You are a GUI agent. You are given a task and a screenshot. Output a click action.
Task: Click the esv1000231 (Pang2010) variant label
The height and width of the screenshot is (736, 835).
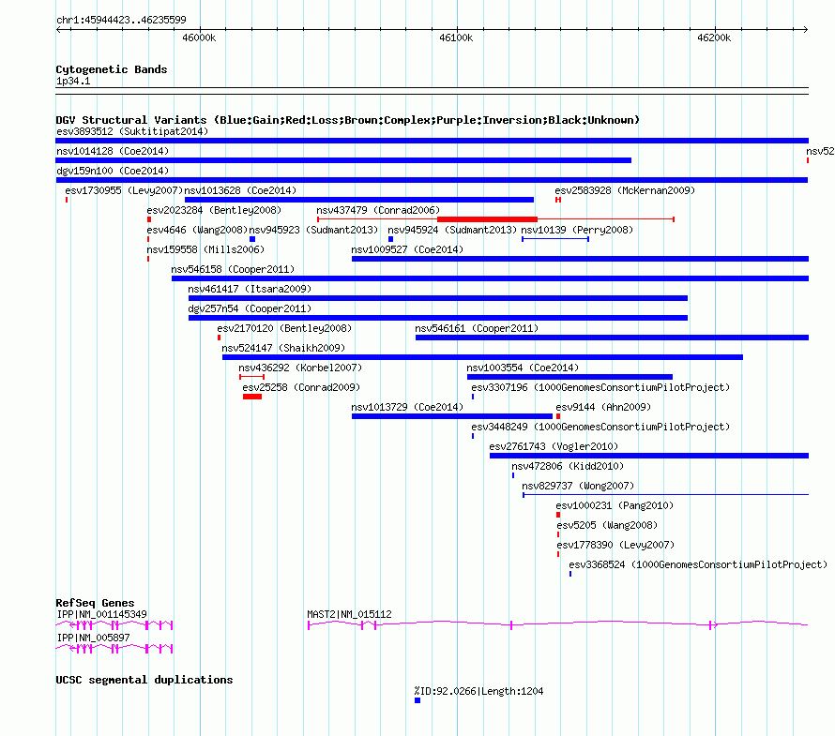(615, 505)
